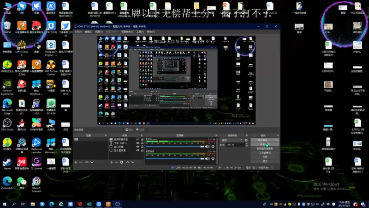The image size is (369, 208).
Task: Mute the first mixer channel speaker icon
Action: click(207, 147)
